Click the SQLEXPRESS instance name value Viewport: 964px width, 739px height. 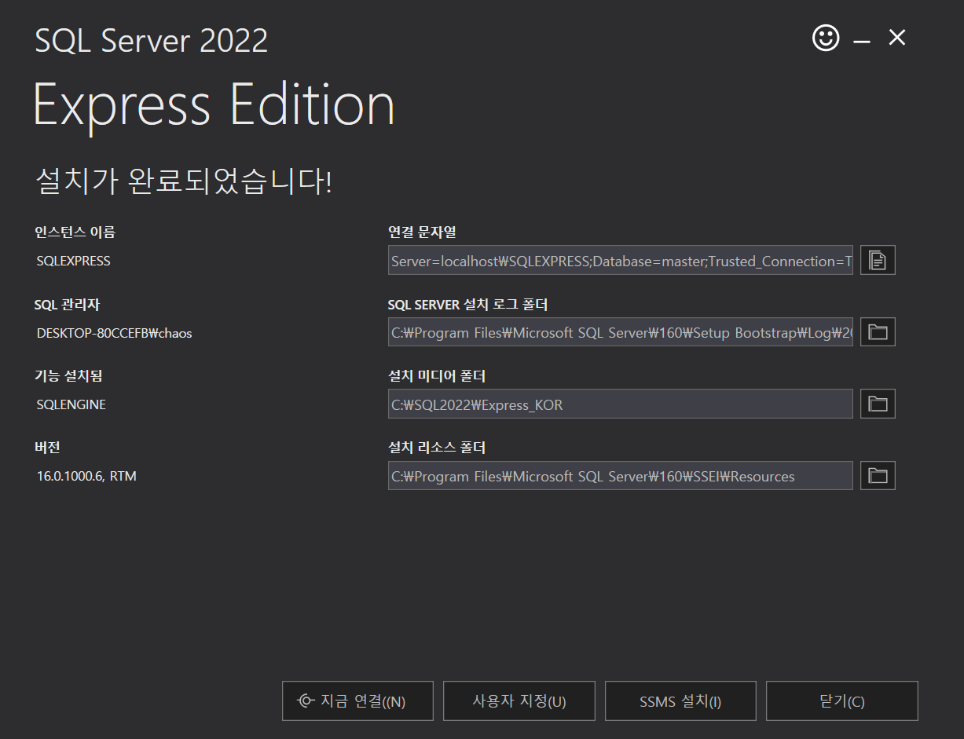point(74,261)
